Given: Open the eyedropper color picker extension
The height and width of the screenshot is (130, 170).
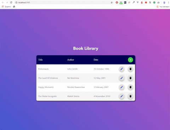Looking at the screenshot, I should click(134, 2).
